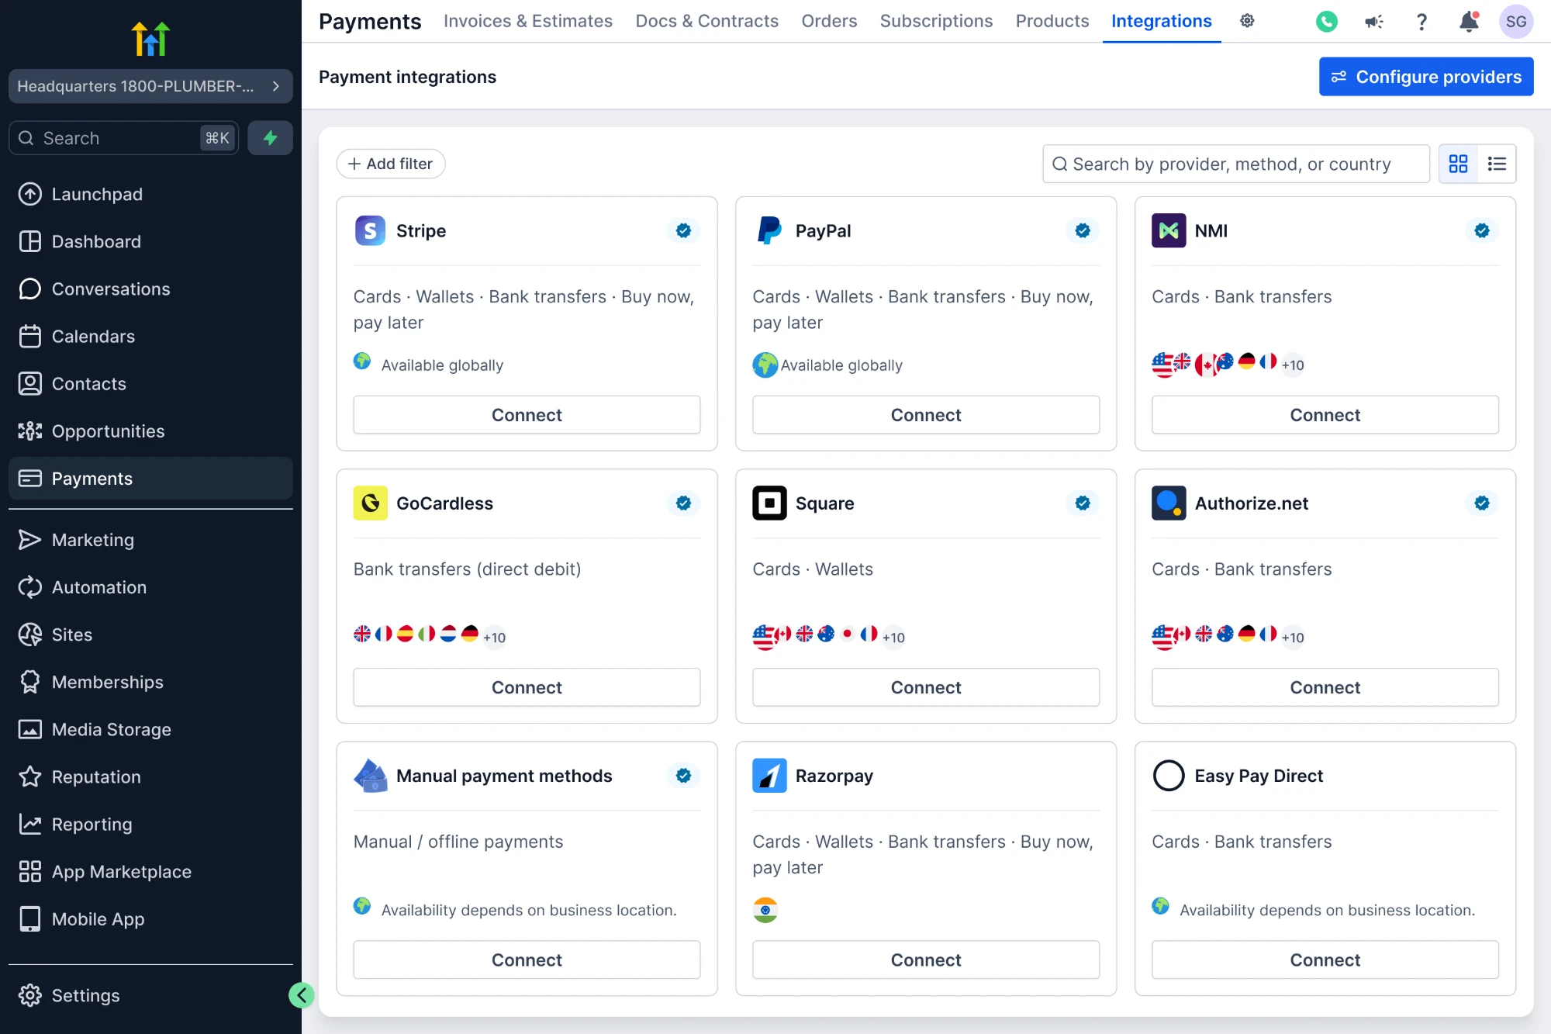
Task: Click the Razorpay logo icon
Action: (x=769, y=775)
